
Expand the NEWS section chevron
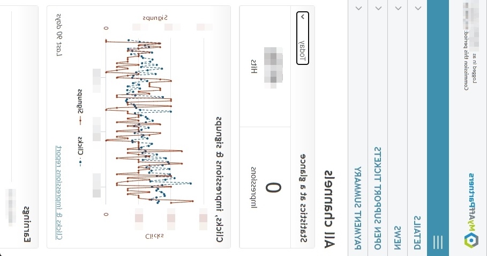tap(397, 9)
